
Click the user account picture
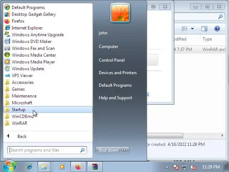[120, 13]
